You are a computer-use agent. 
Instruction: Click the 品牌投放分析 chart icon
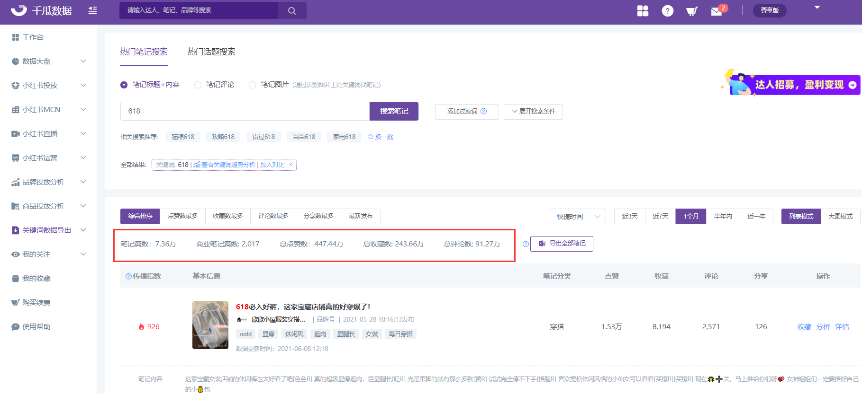pos(16,182)
